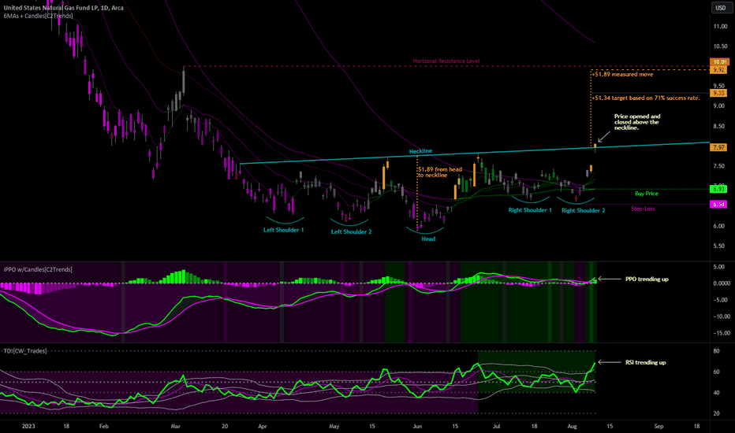Click the 'Mar' label on the time axis
735x433 pixels.
pyautogui.click(x=175, y=426)
